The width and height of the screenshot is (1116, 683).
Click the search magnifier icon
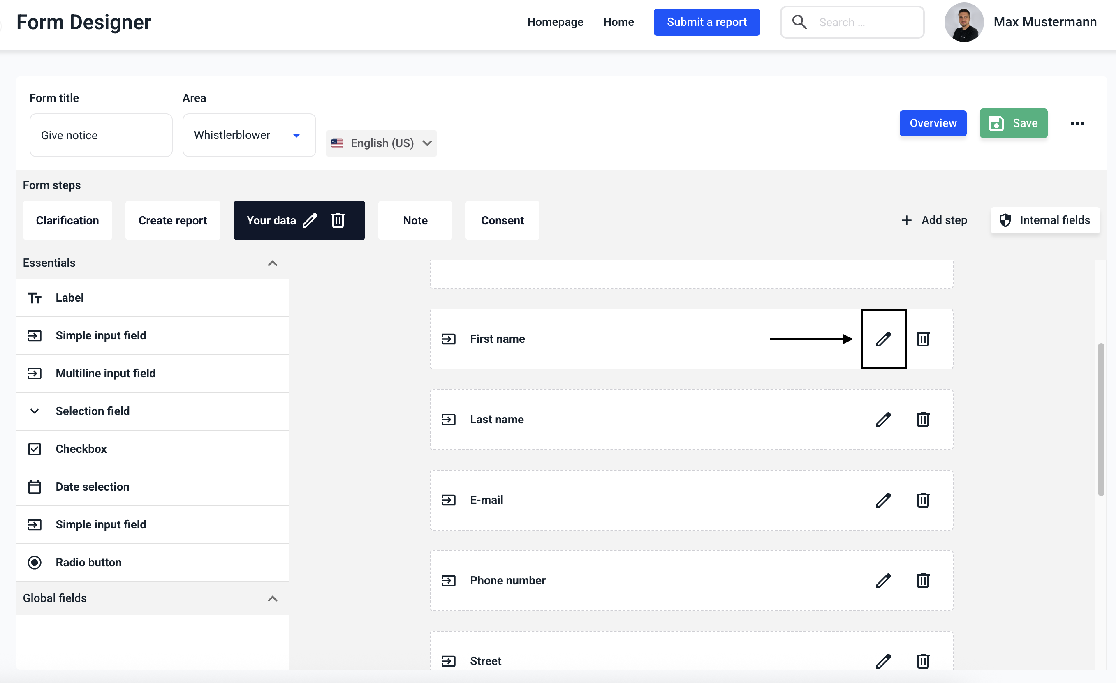pos(799,22)
